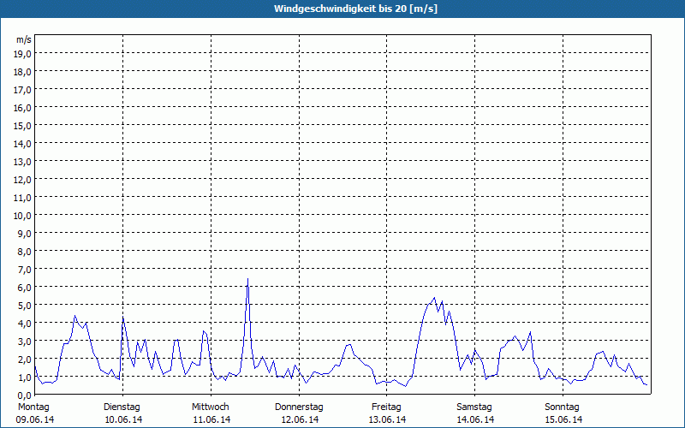Click the 0,0 value on the y-axis

click(23, 395)
